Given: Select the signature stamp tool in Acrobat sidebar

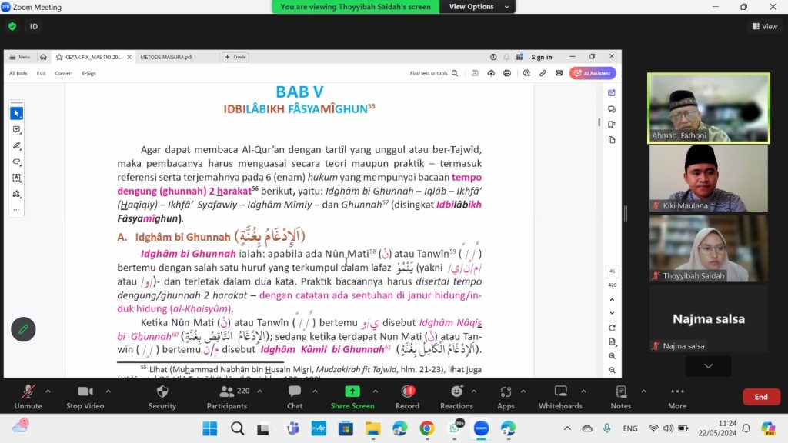Looking at the screenshot, I should [17, 194].
